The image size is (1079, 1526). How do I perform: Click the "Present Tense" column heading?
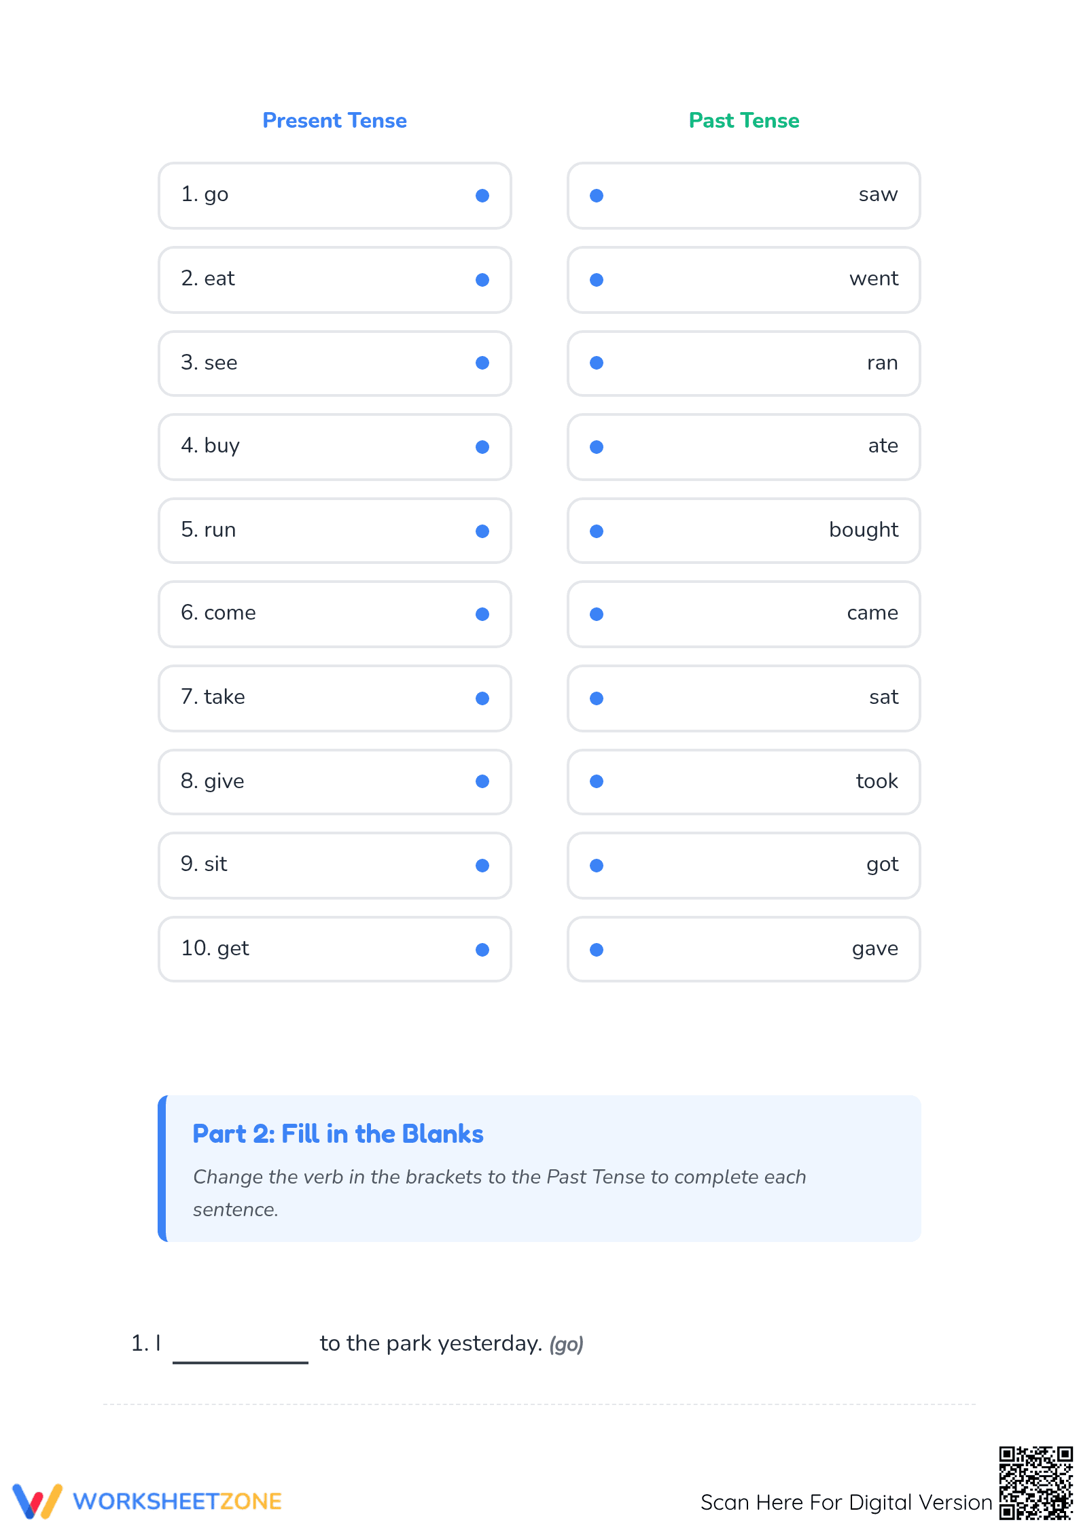tap(335, 120)
